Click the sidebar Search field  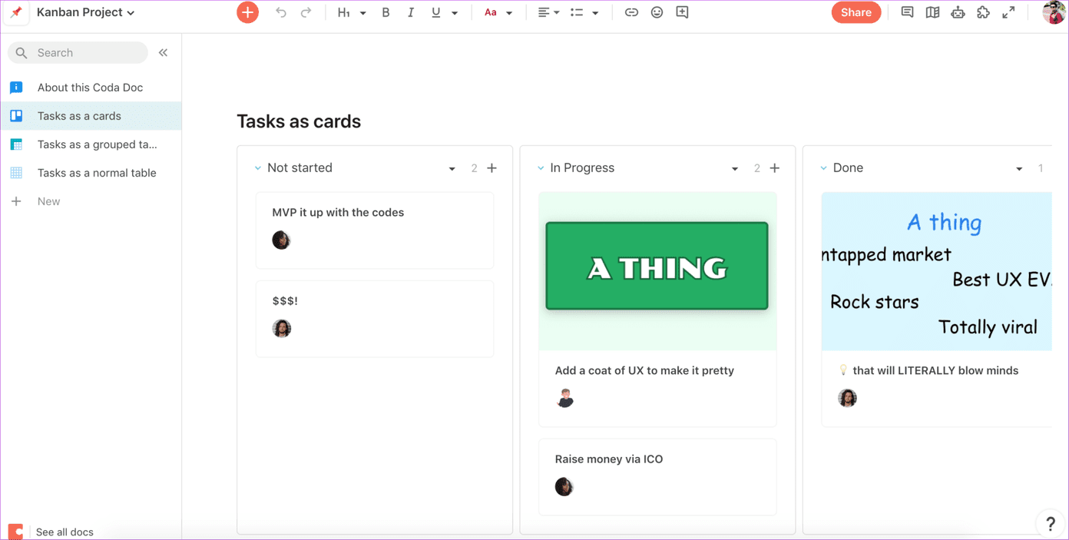(x=78, y=52)
